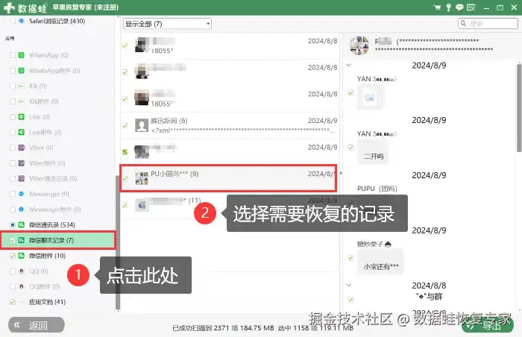
Task: Uncheck the 应用文档 (41) checkbox
Action: coord(13,302)
